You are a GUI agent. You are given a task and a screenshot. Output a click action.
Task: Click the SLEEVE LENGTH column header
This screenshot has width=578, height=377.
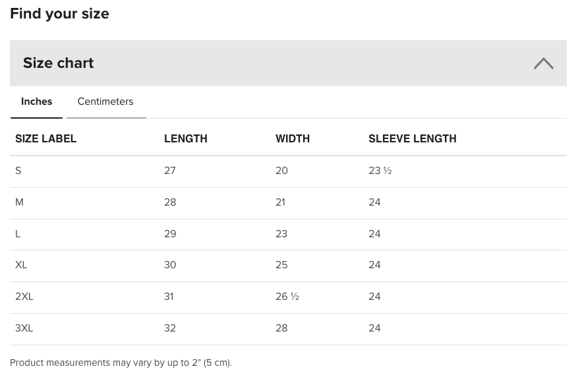[x=413, y=138]
